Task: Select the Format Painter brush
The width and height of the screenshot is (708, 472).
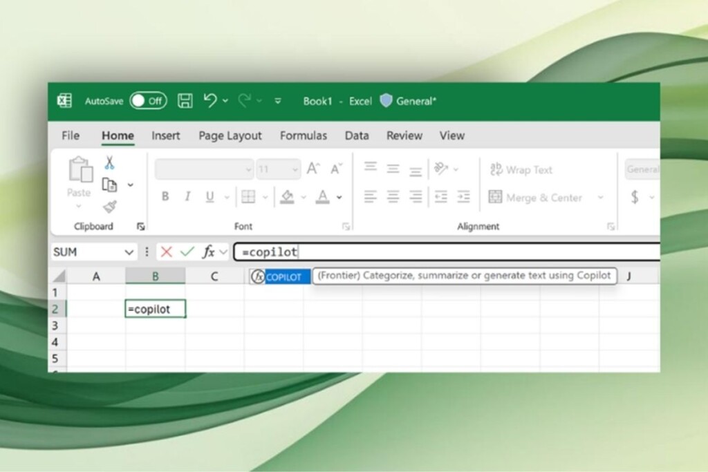Action: 110,207
